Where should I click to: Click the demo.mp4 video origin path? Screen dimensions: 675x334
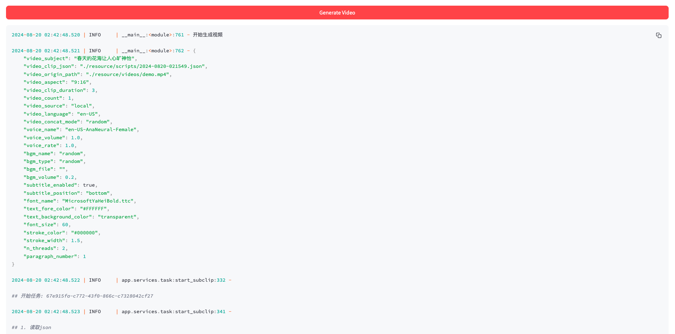(x=127, y=75)
